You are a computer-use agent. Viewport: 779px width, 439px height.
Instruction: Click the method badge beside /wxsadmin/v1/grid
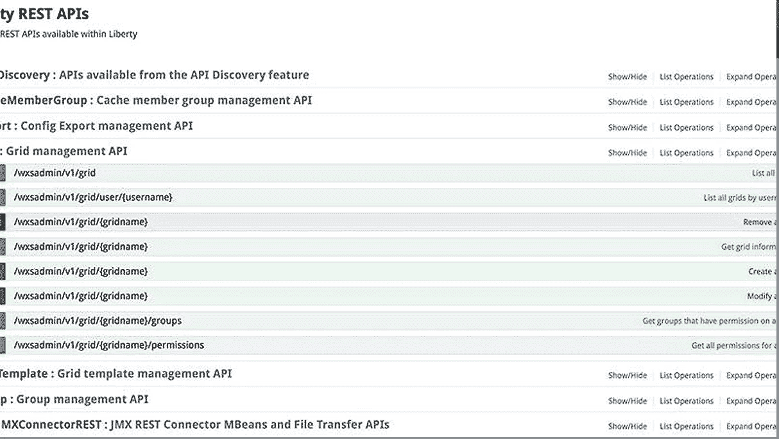[4, 172]
